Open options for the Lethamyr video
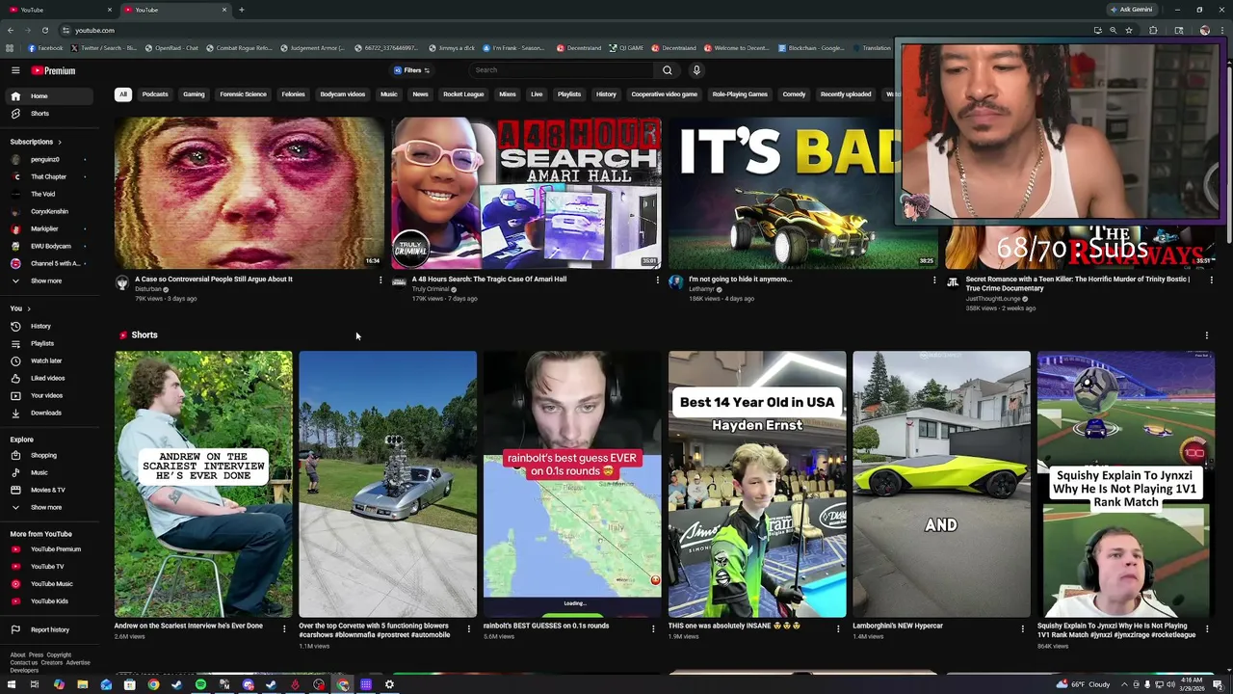 [934, 280]
